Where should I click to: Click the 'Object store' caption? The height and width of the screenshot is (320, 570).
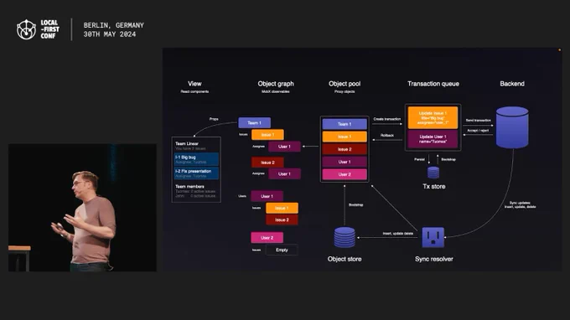tap(345, 259)
